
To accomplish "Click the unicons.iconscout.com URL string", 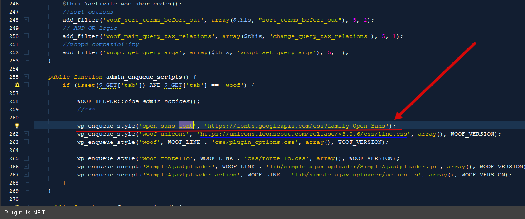I will click(x=304, y=134).
